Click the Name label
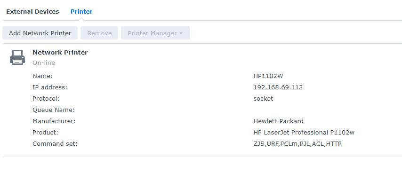This screenshot has height=174, width=402. (x=42, y=76)
